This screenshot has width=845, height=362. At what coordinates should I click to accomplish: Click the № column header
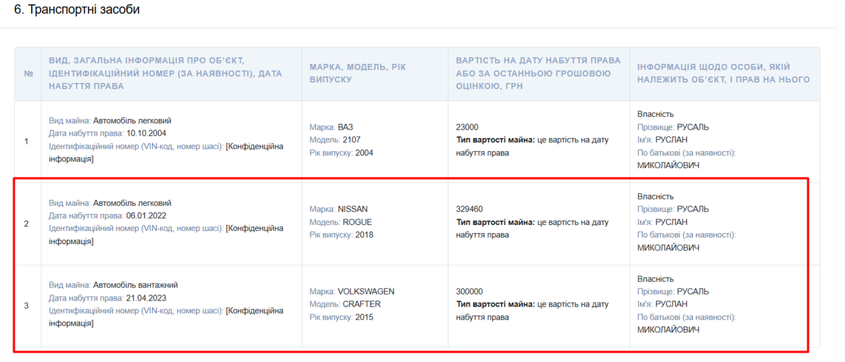click(x=28, y=74)
